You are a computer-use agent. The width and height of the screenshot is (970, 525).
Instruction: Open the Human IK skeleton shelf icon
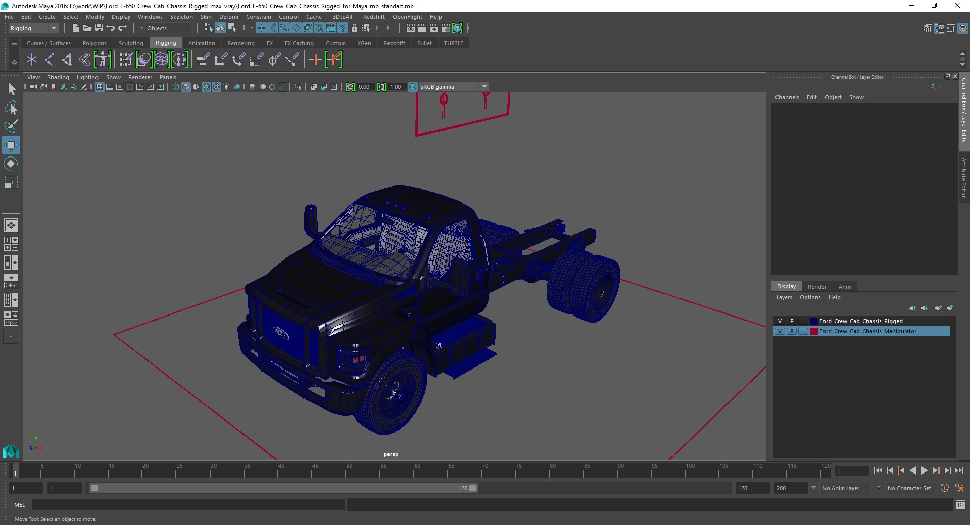click(103, 60)
